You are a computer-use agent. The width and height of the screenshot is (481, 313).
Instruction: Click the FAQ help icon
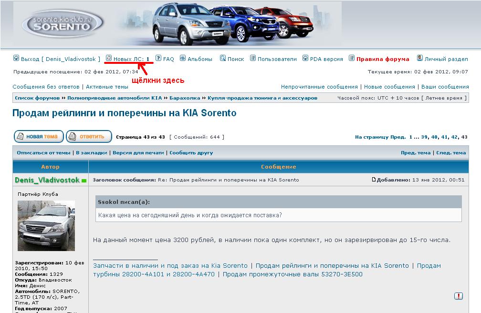pyautogui.click(x=158, y=58)
